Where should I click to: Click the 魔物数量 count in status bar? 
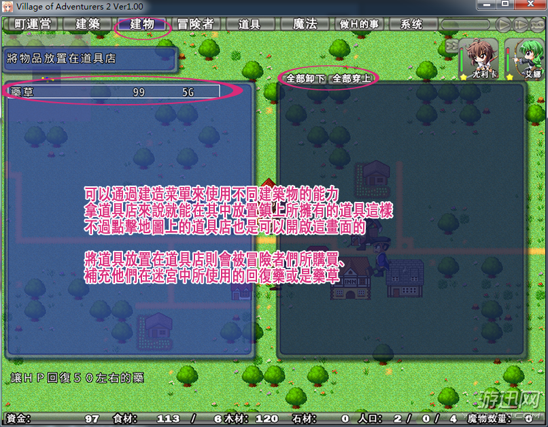[x=528, y=419]
